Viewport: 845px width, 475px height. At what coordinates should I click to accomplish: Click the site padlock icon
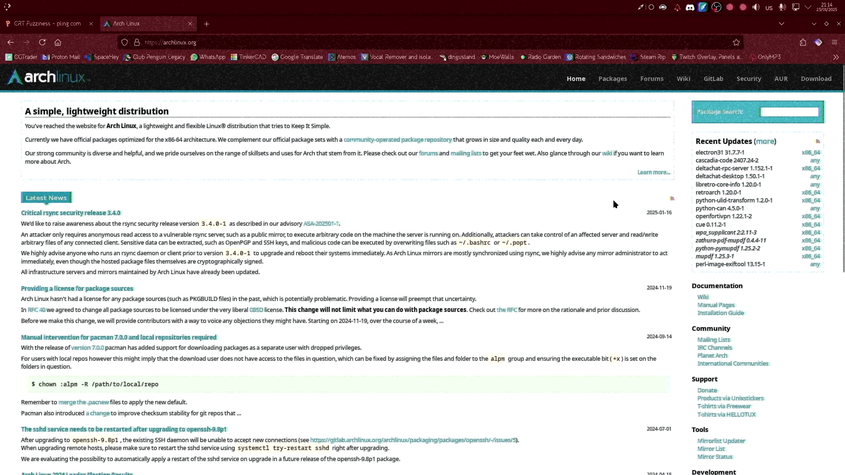137,43
